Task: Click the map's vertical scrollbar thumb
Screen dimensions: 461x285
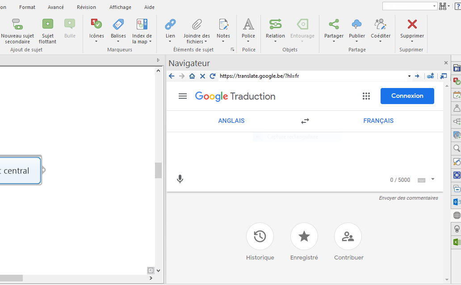Action: [x=159, y=170]
